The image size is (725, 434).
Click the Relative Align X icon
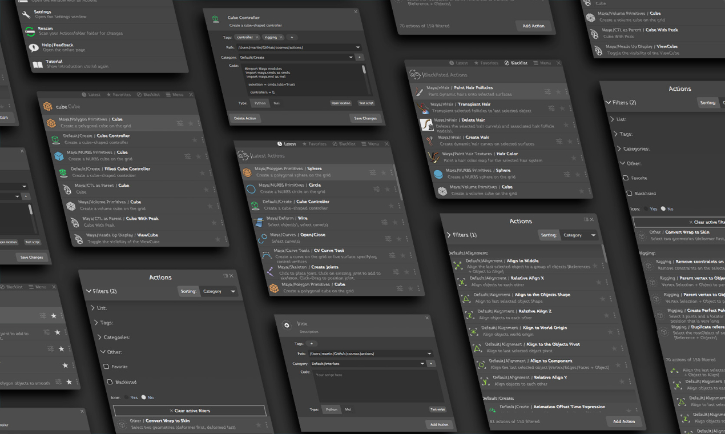(462, 282)
